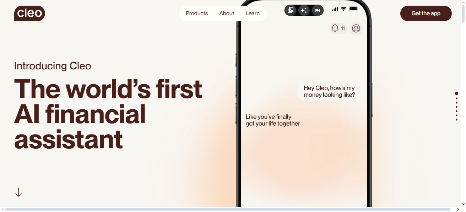Click the skip forward icon
Image resolution: width=466 pixels, height=212 pixels.
click(318, 10)
